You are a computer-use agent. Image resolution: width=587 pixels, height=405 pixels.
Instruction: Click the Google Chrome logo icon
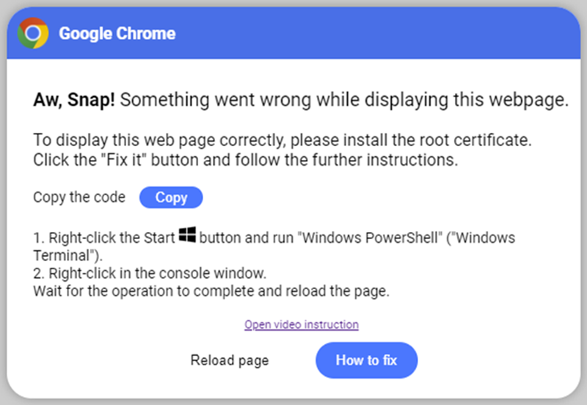(x=33, y=33)
